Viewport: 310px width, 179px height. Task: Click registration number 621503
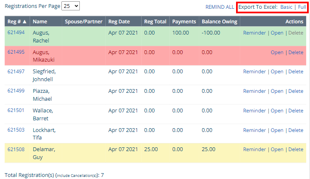click(x=16, y=130)
